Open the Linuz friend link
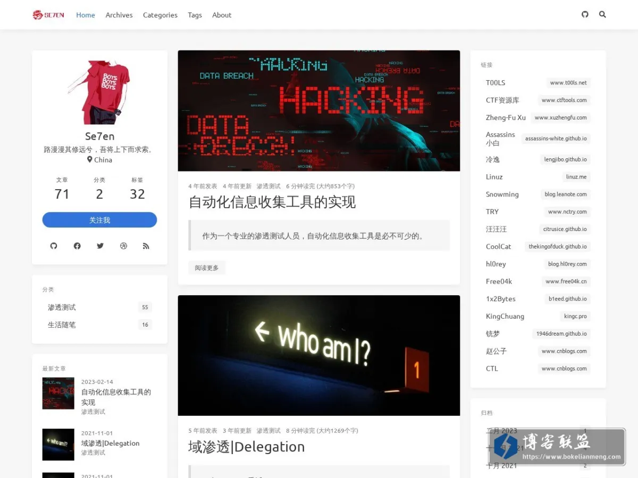This screenshot has width=638, height=478. coord(538,177)
